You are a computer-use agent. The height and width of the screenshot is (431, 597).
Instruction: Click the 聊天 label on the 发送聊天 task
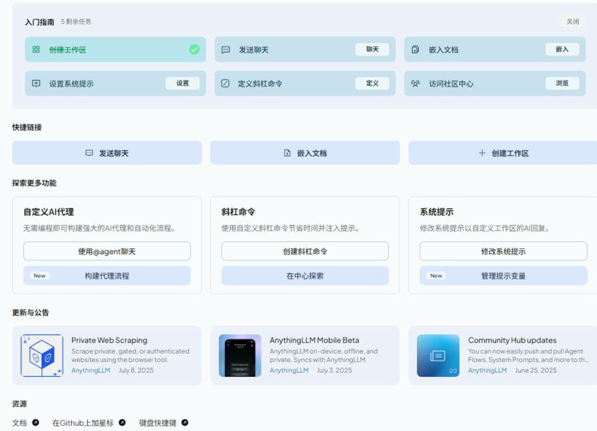click(373, 50)
